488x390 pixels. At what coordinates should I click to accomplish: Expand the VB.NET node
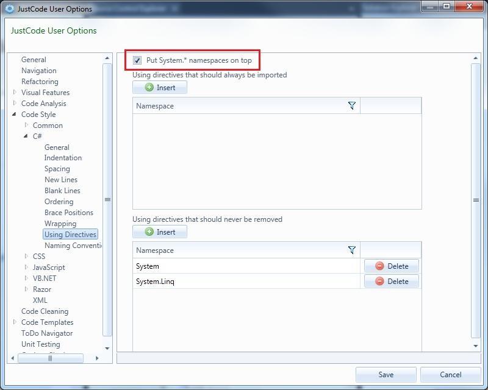pyautogui.click(x=26, y=278)
